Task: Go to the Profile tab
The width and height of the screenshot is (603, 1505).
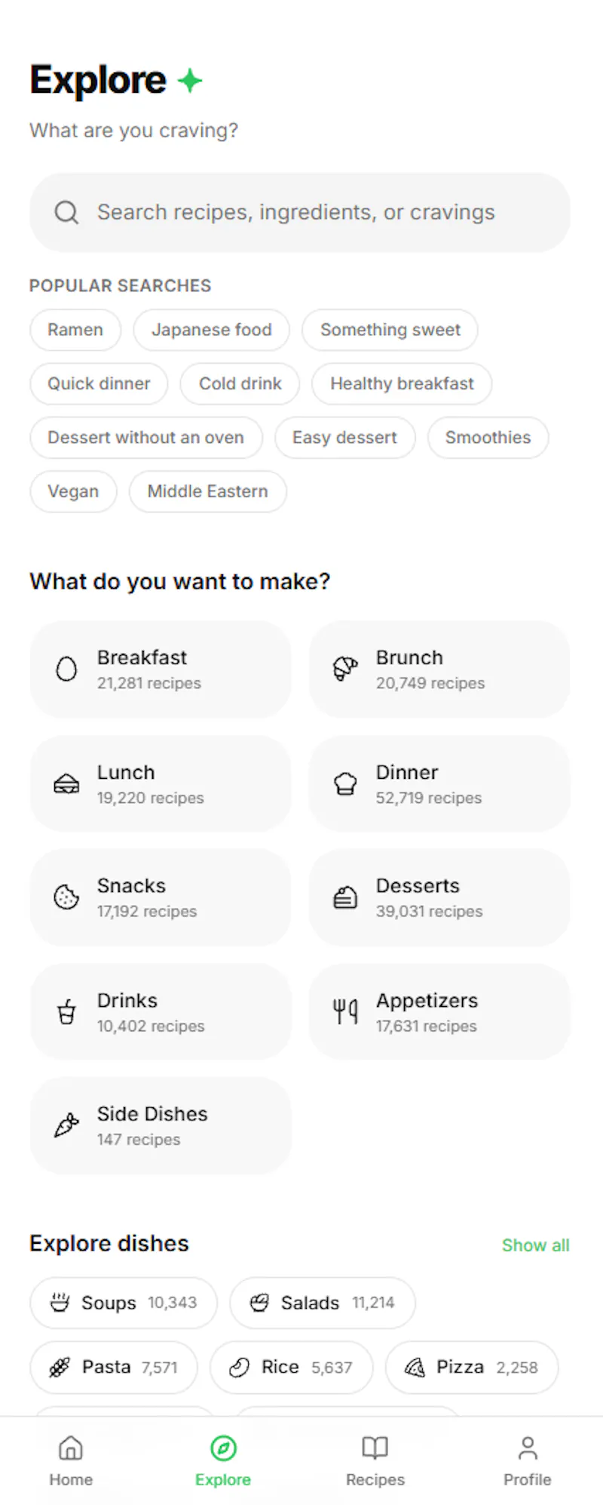Action: pyautogui.click(x=528, y=1460)
